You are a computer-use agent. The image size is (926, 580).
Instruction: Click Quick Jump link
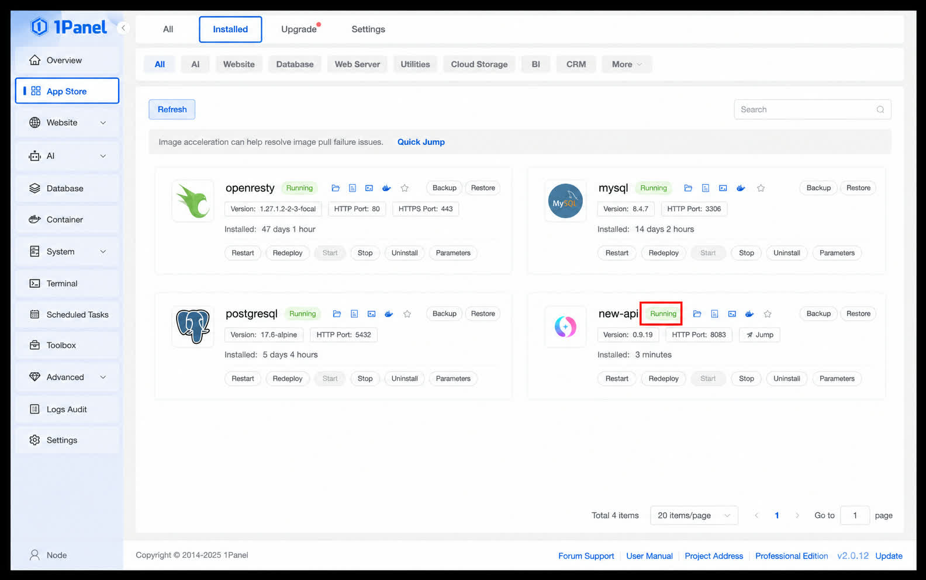coord(421,142)
